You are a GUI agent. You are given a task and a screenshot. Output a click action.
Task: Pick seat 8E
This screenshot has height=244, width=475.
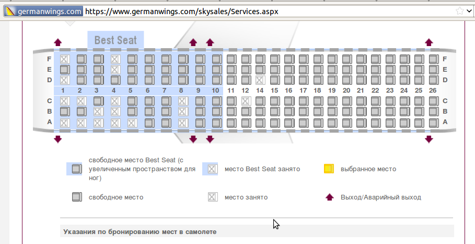[x=183, y=70]
